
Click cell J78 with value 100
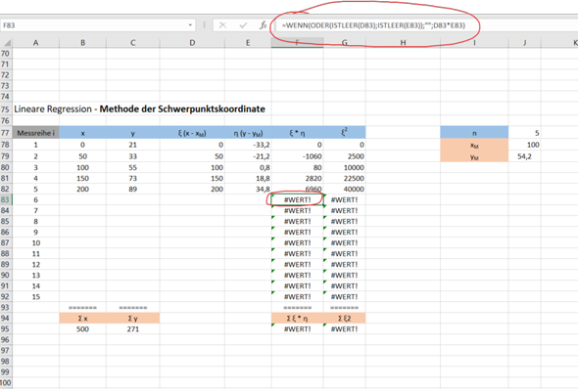click(524, 145)
